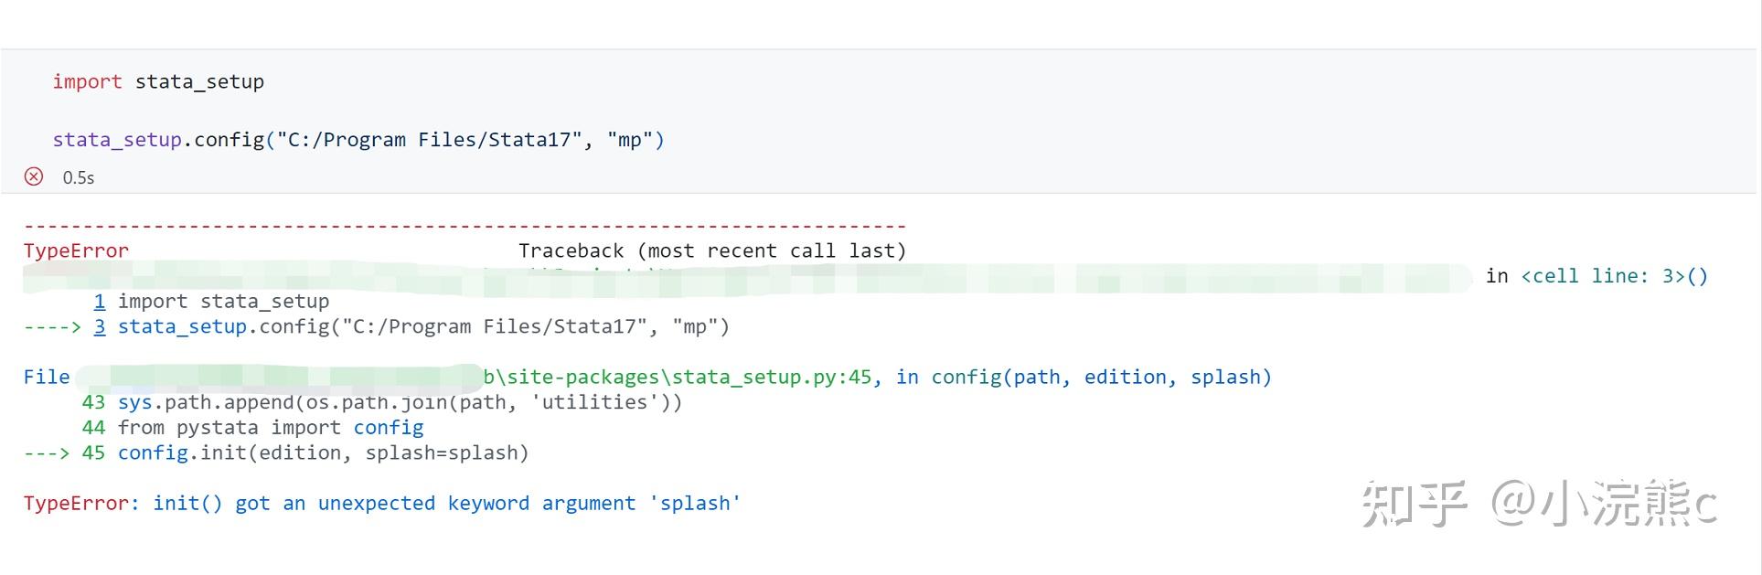This screenshot has width=1762, height=575.
Task: Click the 0.5s execution time label
Action: [x=79, y=178]
